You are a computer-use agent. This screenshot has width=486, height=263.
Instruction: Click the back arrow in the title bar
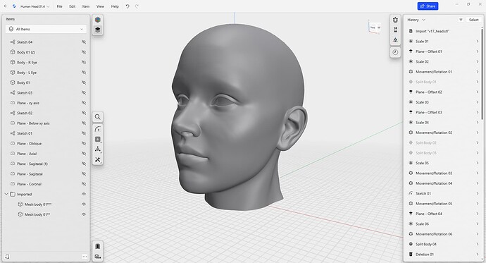(6, 6)
